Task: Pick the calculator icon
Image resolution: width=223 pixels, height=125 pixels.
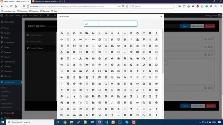Action: pos(131,46)
